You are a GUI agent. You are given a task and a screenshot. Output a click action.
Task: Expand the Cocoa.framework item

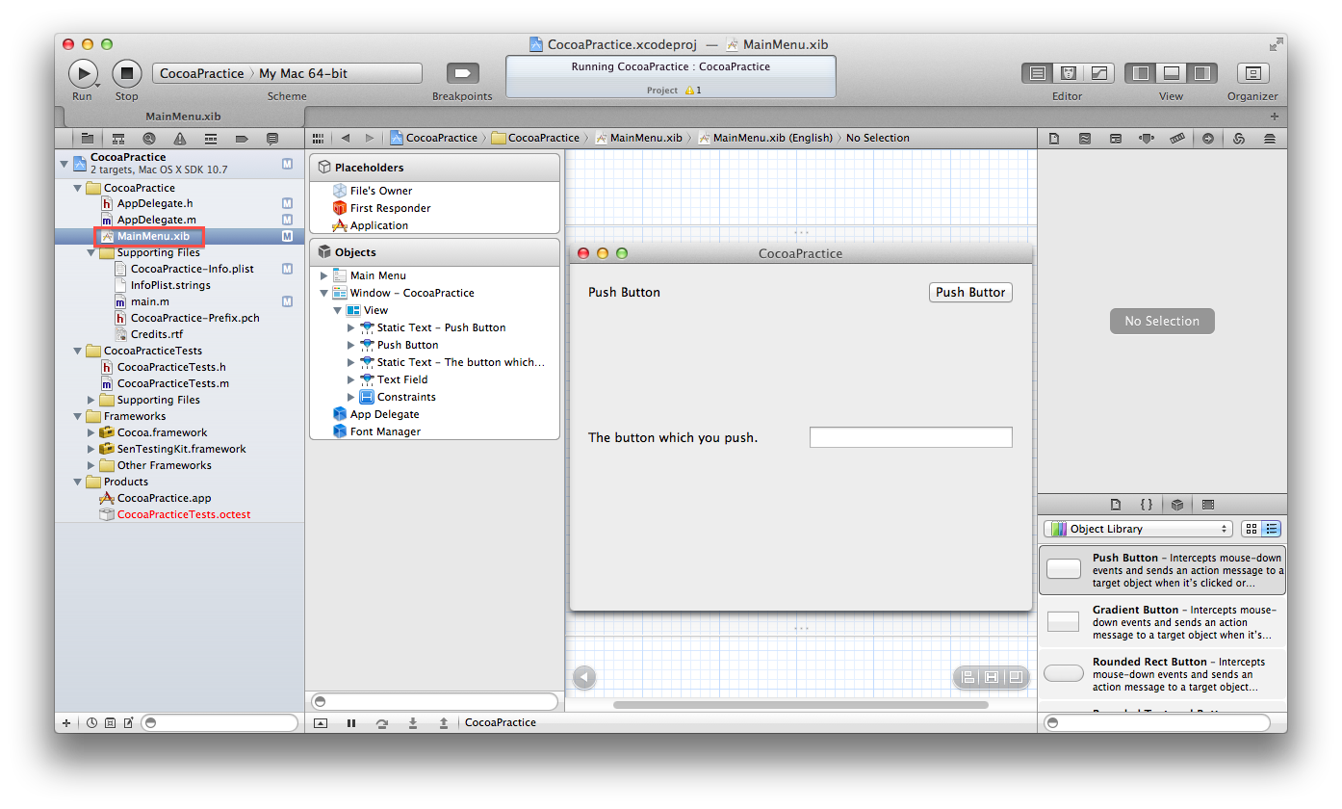[91, 432]
